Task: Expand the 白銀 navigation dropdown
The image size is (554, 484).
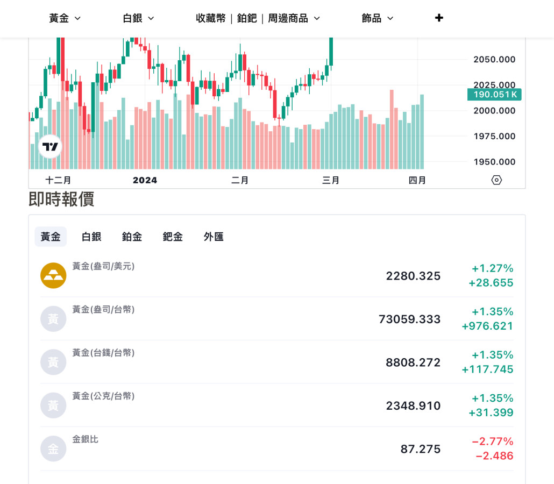Action: pyautogui.click(x=139, y=18)
